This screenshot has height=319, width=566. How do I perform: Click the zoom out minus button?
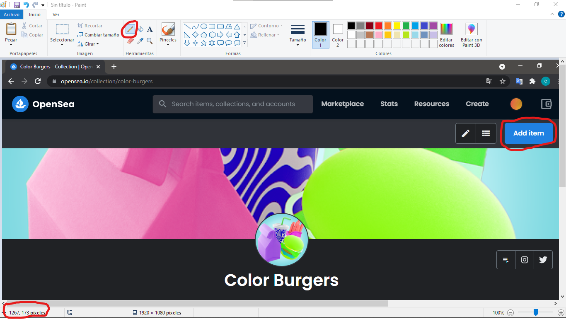[510, 313]
